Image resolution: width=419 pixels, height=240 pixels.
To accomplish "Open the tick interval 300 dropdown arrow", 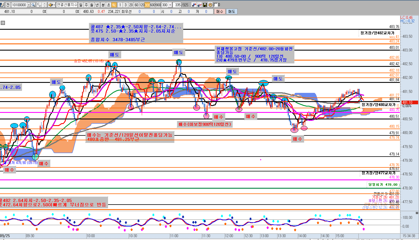I will (170, 5).
